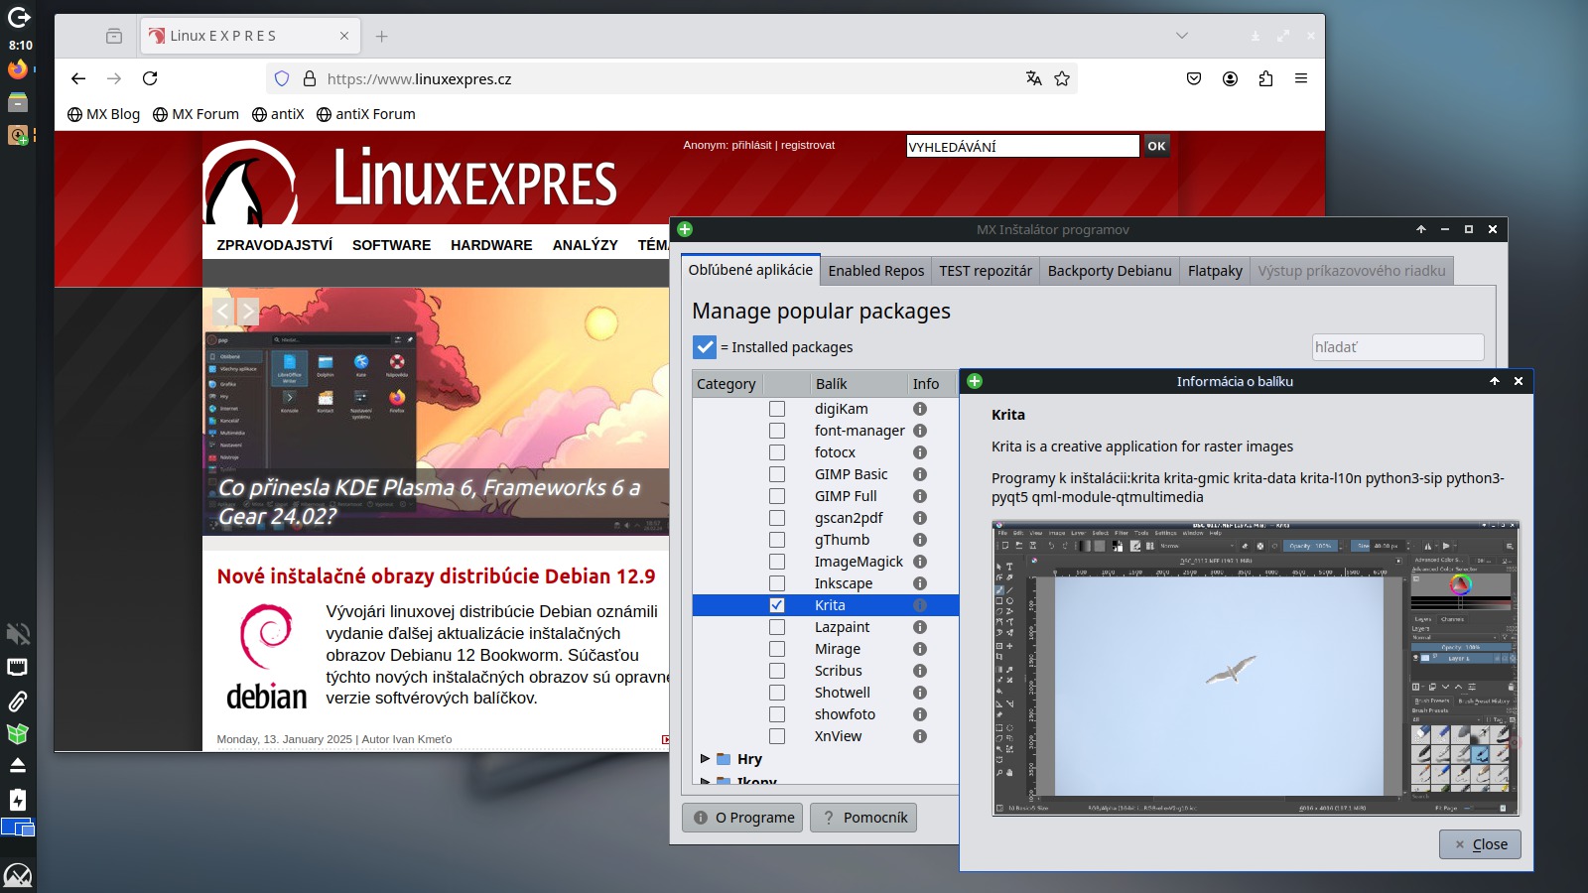The height and width of the screenshot is (893, 1588).
Task: Open antiX Forum bookmark
Action: (365, 114)
